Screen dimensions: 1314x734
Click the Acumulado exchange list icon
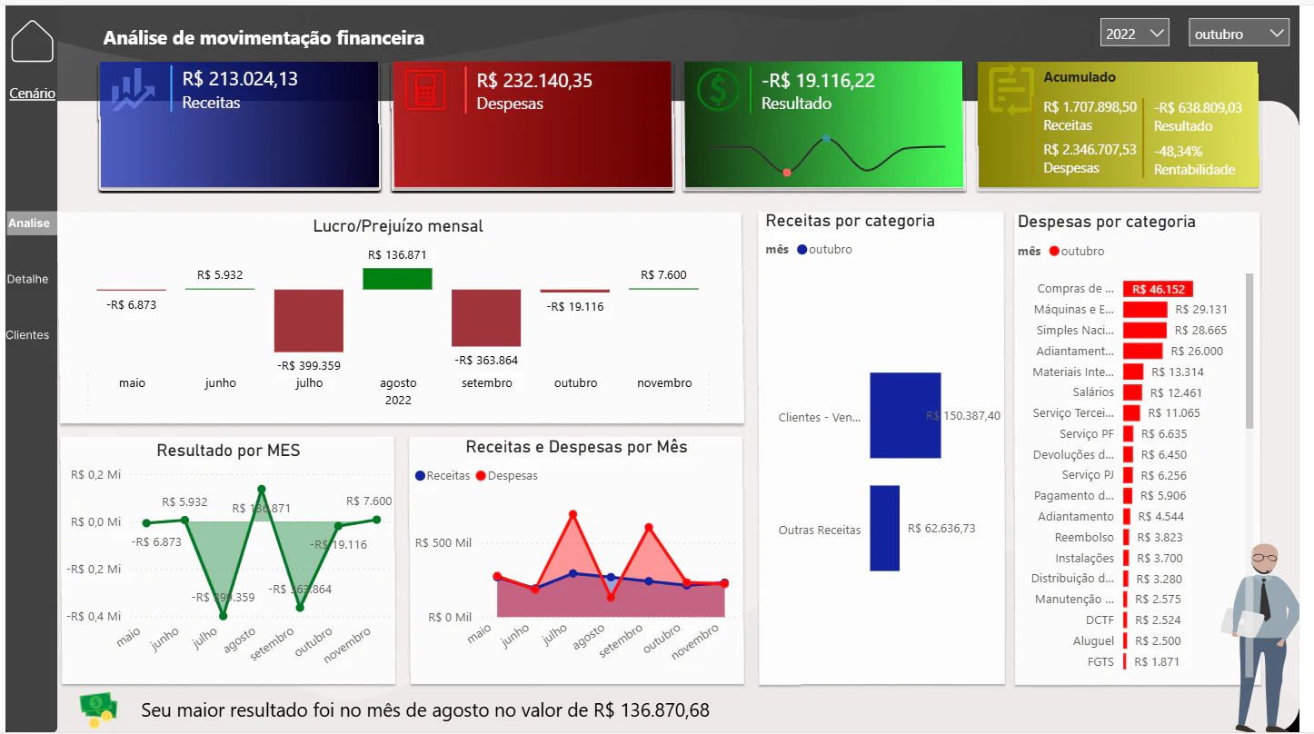[1010, 91]
